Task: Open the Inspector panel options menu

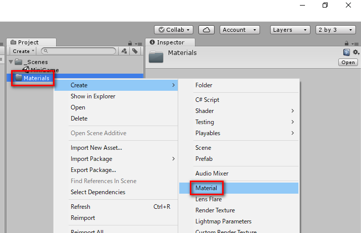Action: click(x=355, y=44)
